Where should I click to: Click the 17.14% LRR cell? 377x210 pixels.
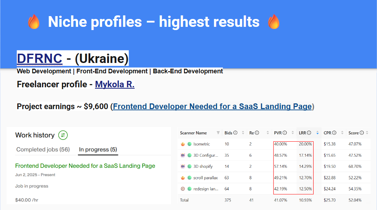point(305,155)
